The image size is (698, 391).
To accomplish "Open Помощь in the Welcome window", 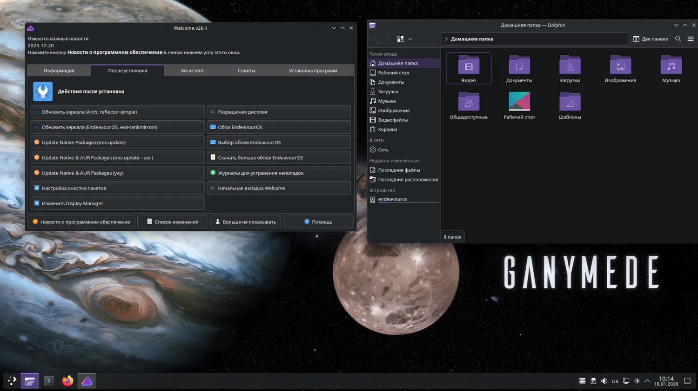I will (x=318, y=222).
